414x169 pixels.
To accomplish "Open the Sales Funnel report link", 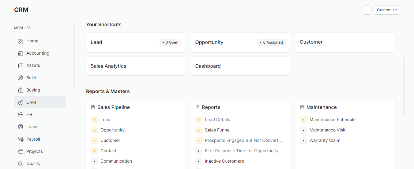I will coord(217,130).
